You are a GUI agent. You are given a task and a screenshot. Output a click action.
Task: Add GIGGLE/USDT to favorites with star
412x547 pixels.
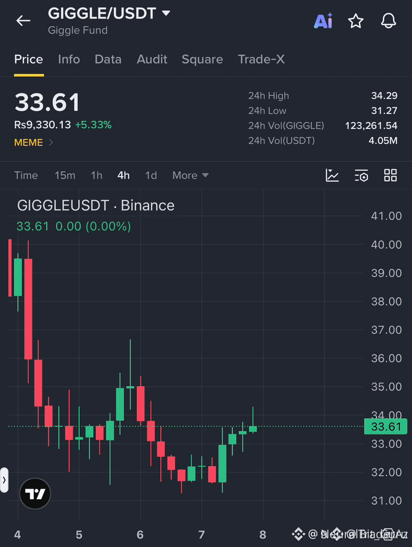click(356, 21)
